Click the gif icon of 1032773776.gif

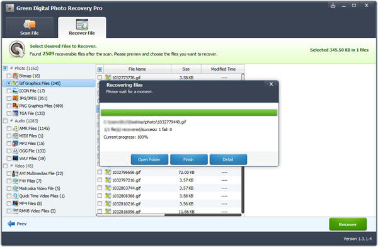(x=108, y=78)
